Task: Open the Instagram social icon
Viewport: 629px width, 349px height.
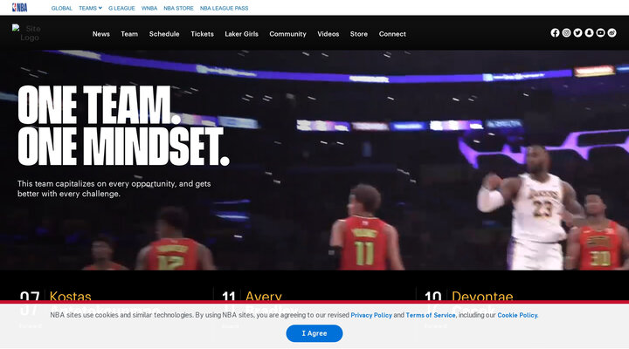Action: (x=566, y=33)
